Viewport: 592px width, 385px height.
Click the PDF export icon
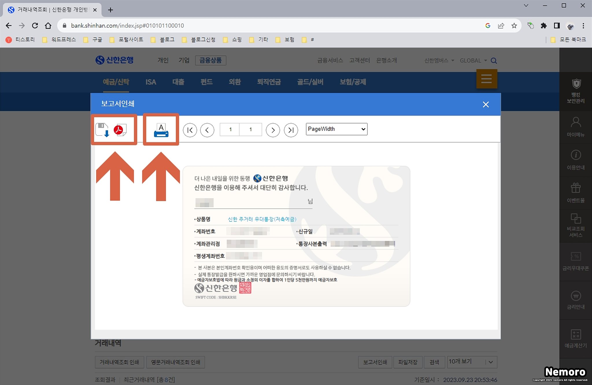coord(120,130)
